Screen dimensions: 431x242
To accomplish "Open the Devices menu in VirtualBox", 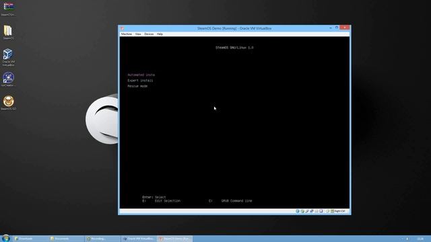I will pyautogui.click(x=149, y=34).
